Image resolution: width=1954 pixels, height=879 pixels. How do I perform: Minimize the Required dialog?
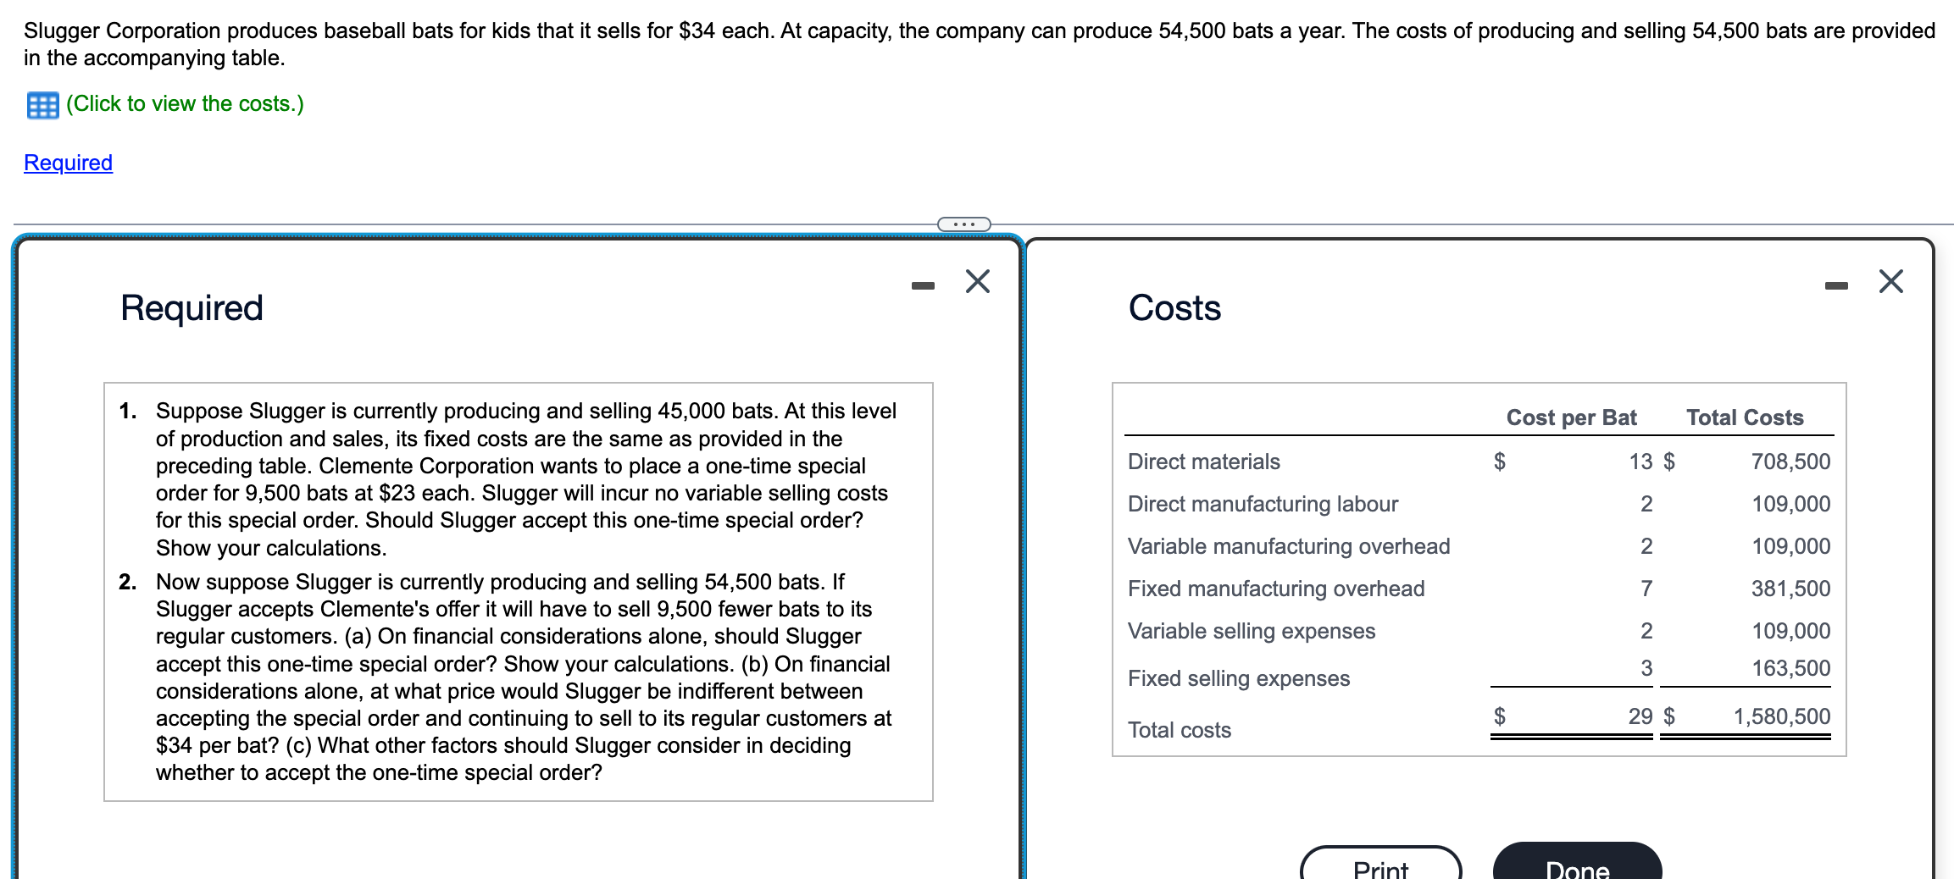(x=923, y=286)
